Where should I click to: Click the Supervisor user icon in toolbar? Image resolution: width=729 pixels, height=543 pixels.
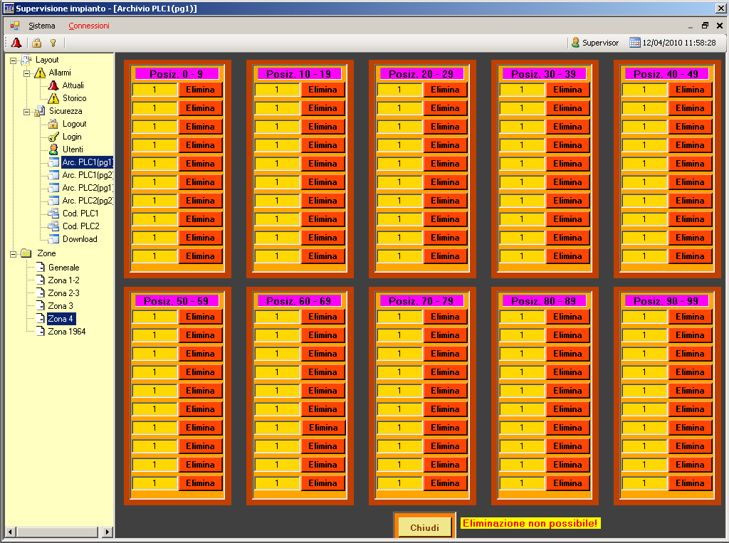575,43
